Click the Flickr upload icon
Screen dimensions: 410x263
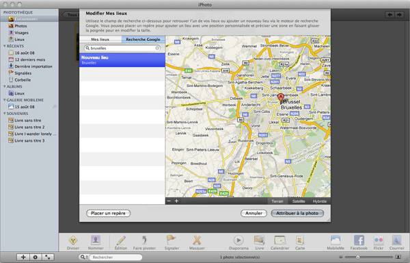click(379, 240)
